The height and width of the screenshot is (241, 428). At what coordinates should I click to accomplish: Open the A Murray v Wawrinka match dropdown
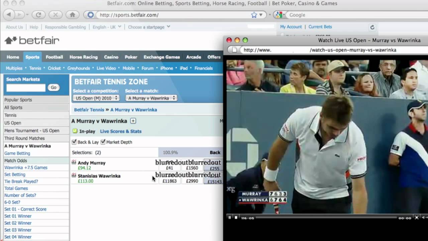151,98
